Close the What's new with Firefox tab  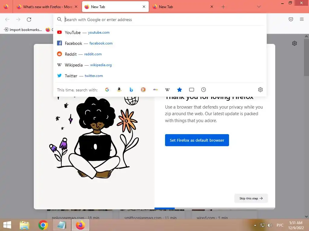(76, 7)
